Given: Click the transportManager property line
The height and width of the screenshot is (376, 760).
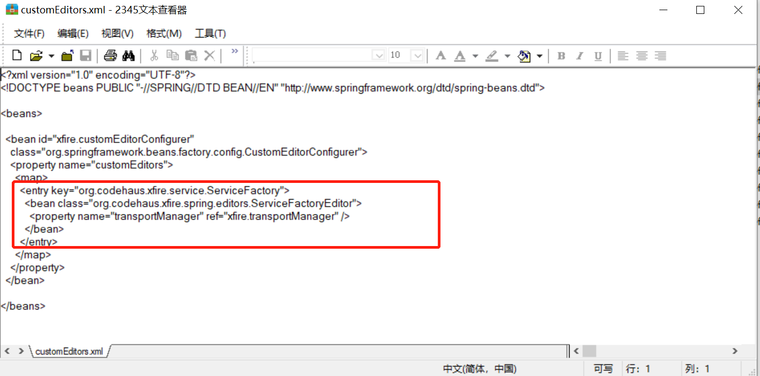Looking at the screenshot, I should coord(189,216).
